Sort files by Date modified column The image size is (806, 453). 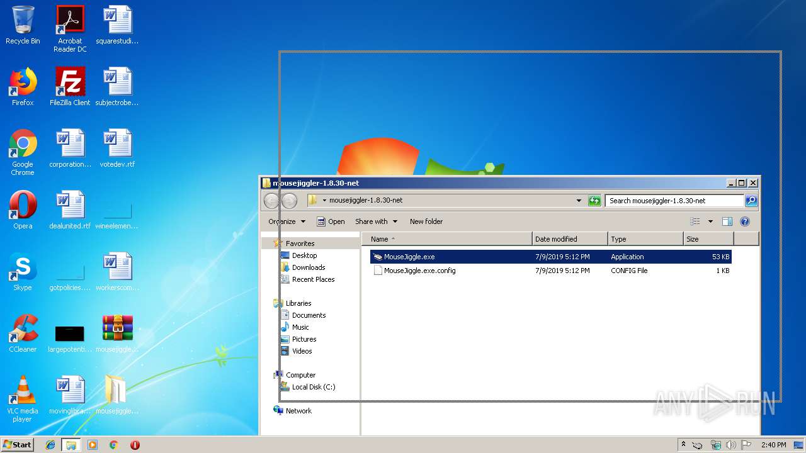[x=570, y=239]
